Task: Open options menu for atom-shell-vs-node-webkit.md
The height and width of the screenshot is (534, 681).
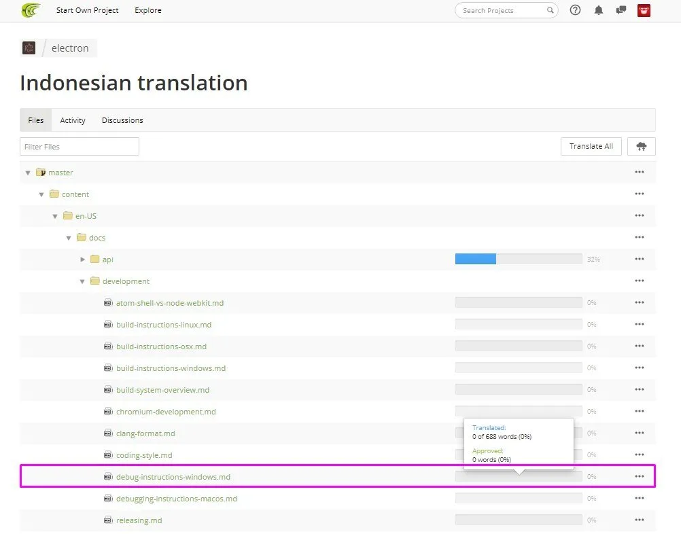Action: tap(640, 302)
